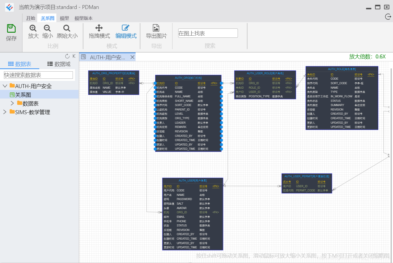393x263 pixels.
Task: Select the 关系图 ribbon tab
Action: coord(47,18)
